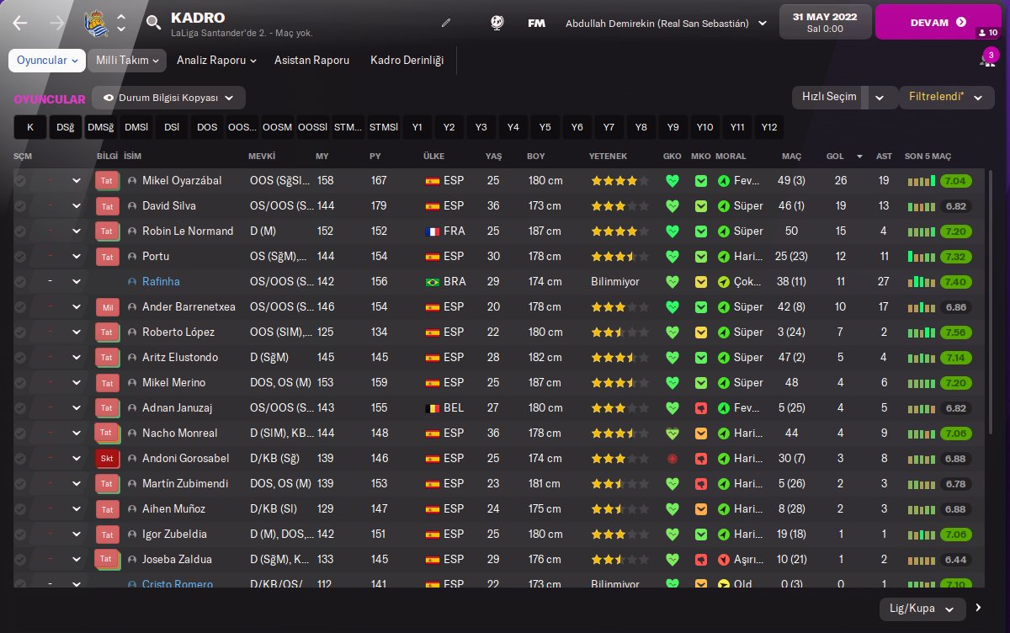Click the FM logo menu
The width and height of the screenshot is (1010, 633).
point(536,24)
